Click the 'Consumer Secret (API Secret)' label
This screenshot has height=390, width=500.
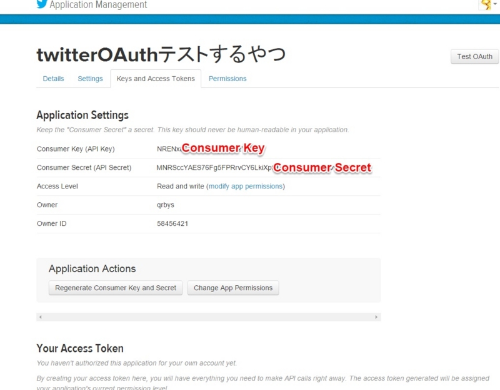click(84, 168)
